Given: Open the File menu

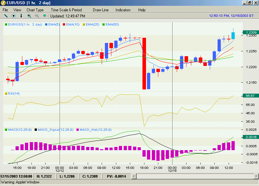Looking at the screenshot, I should coord(5,10).
